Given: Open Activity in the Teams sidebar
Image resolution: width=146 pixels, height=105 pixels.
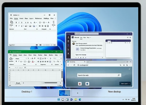Looking at the screenshot, I should point(68,37).
